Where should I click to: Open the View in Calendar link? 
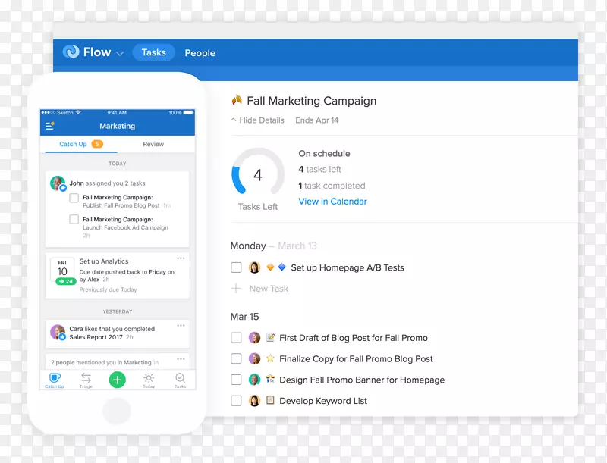(x=332, y=202)
